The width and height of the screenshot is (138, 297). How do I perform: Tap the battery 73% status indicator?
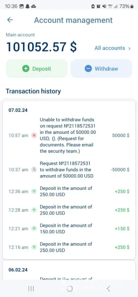pos(126,6)
